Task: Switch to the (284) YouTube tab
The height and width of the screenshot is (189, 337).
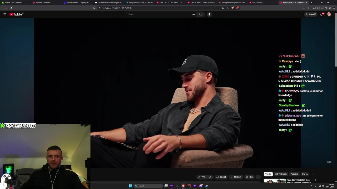Action: point(263,3)
